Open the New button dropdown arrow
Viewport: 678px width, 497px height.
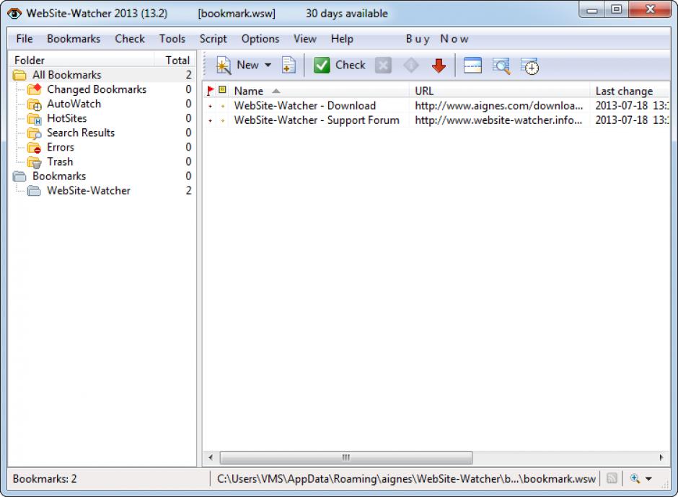point(268,66)
